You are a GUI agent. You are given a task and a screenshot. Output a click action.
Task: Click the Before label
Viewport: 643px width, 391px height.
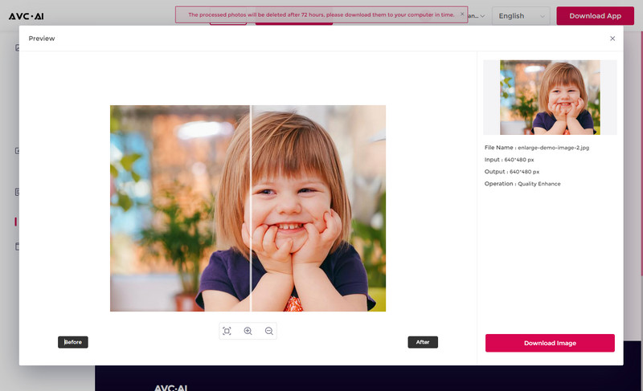point(73,342)
